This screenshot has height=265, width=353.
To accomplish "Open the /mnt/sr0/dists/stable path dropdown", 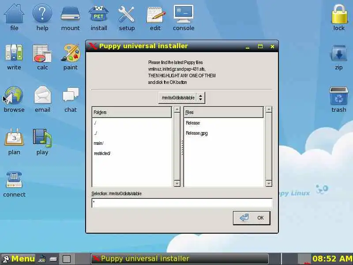I will [x=181, y=98].
